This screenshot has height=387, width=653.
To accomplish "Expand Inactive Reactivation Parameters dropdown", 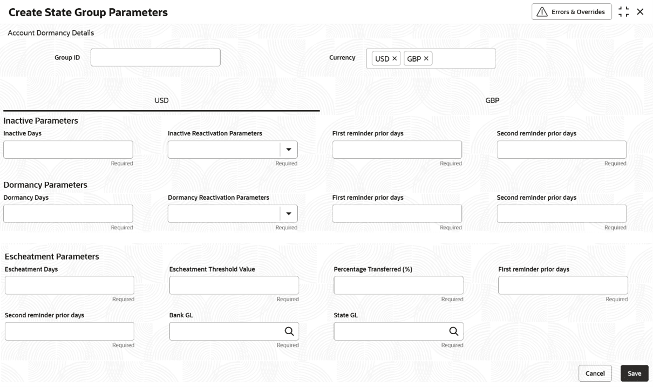I will (288, 150).
